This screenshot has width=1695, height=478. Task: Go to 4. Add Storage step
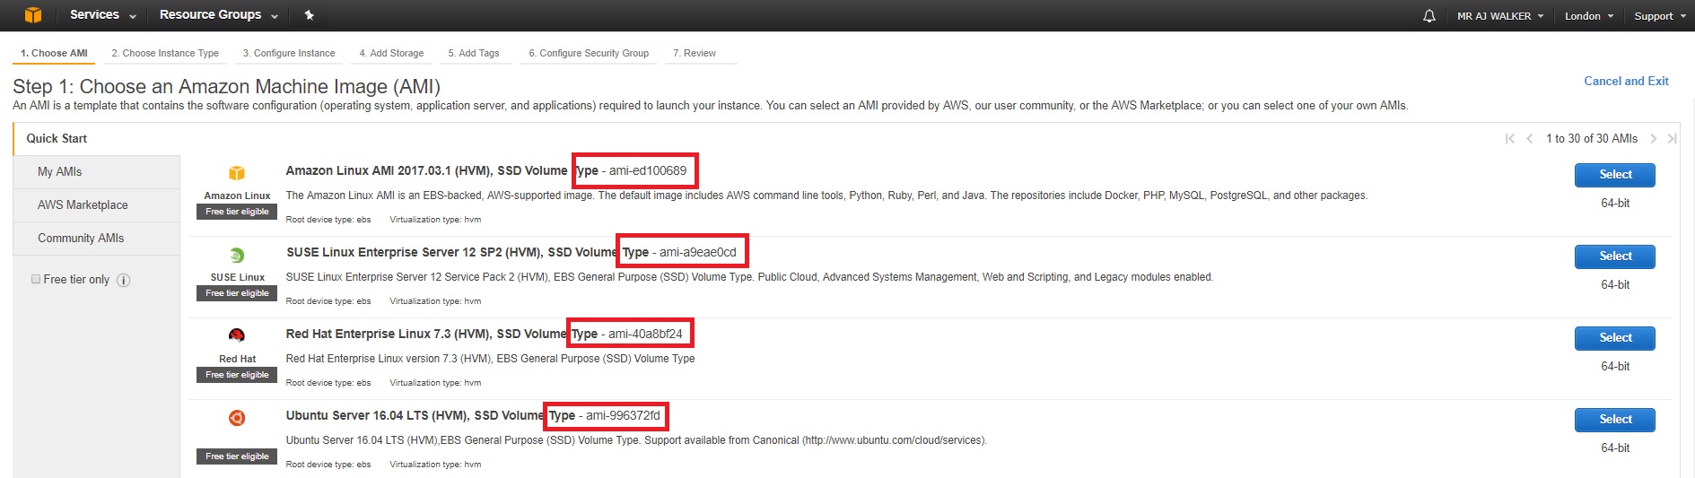click(391, 53)
